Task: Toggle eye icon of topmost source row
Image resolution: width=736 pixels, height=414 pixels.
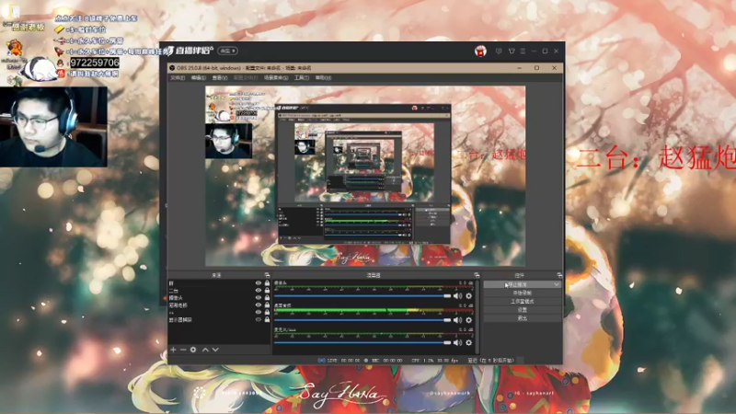Action: 259,283
